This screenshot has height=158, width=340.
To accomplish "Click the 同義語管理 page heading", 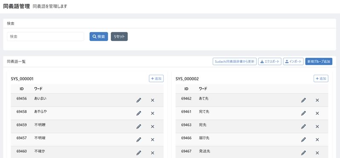I will point(17,6).
